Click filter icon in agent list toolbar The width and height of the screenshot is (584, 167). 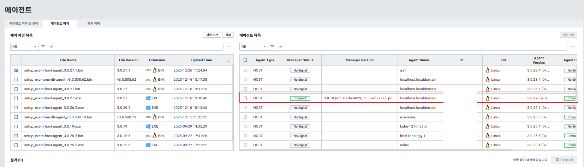pyautogui.click(x=272, y=47)
